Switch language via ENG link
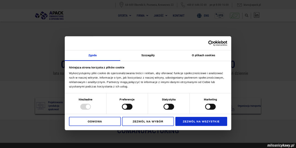The height and width of the screenshot is (148, 296). [206, 16]
